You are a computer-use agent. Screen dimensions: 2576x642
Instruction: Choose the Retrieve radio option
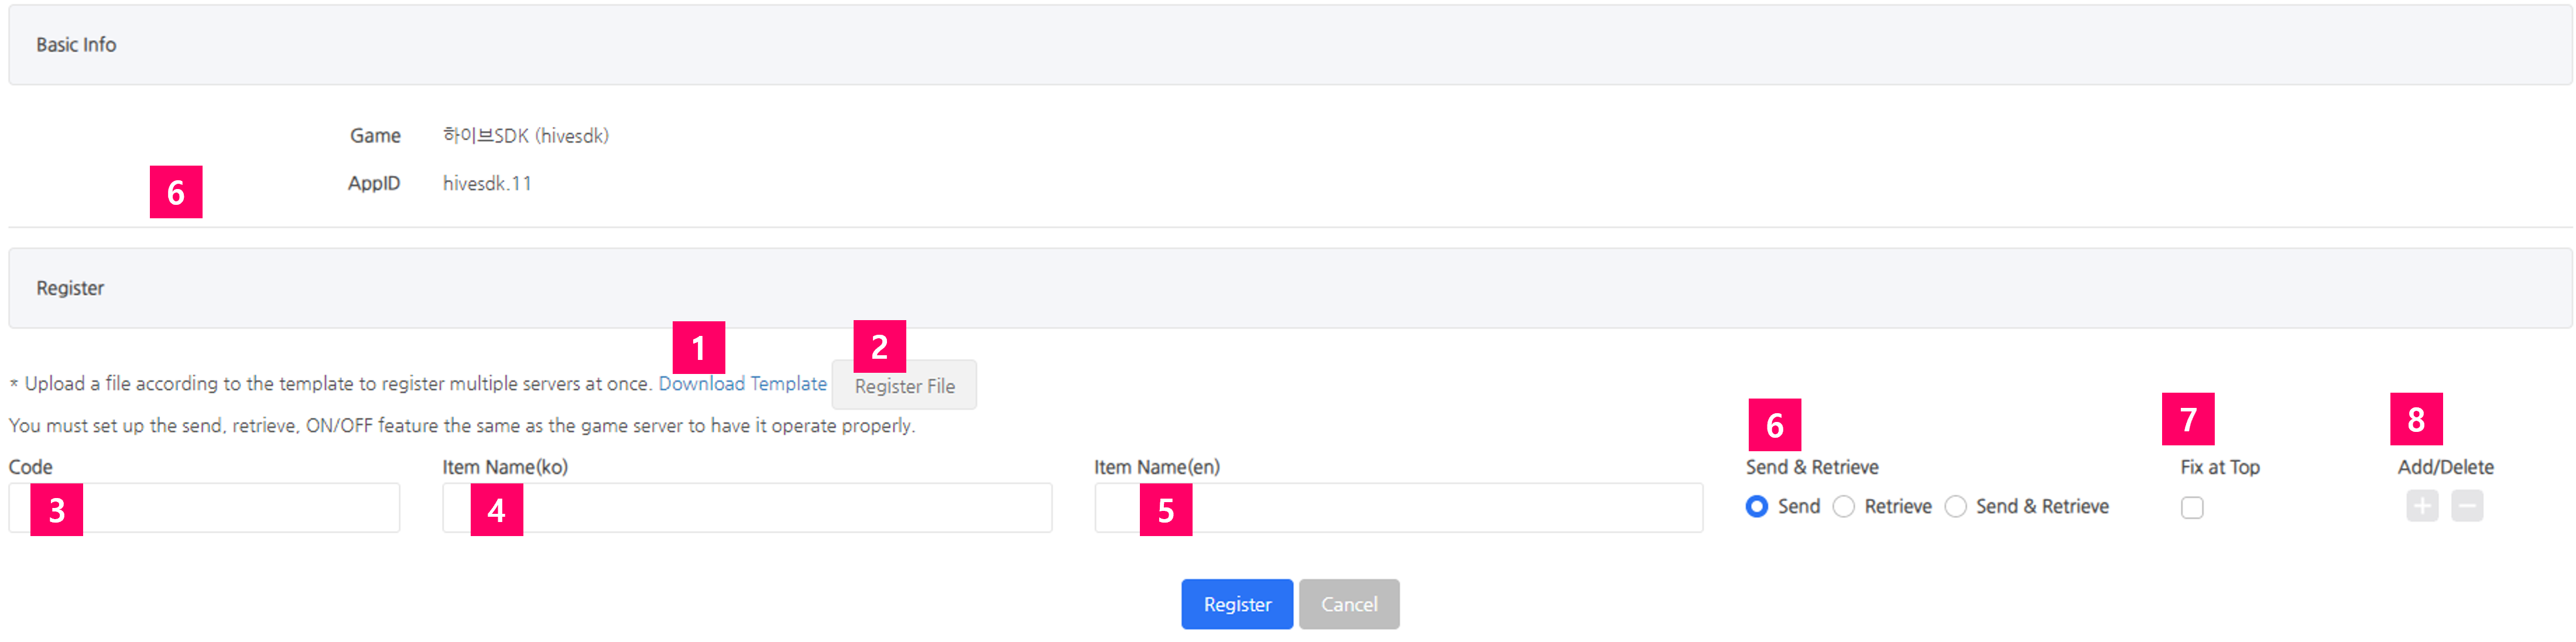pyautogui.click(x=1843, y=507)
